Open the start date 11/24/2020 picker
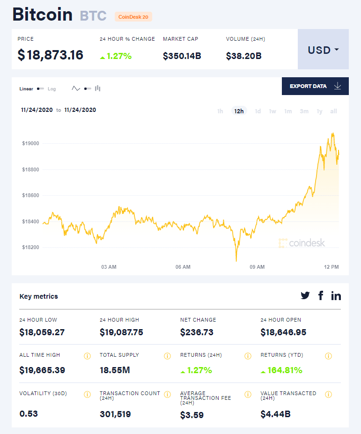Screen dimensions: 361x434 tap(37, 110)
